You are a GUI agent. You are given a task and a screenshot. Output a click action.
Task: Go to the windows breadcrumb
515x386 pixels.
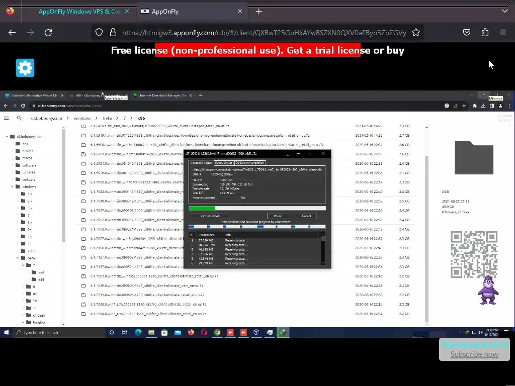(82, 118)
